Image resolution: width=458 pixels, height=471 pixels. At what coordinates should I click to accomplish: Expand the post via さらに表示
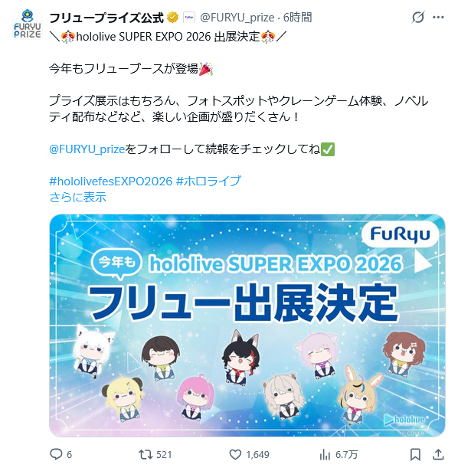click(78, 198)
